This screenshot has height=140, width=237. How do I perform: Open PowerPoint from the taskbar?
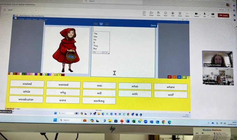[x=122, y=121]
